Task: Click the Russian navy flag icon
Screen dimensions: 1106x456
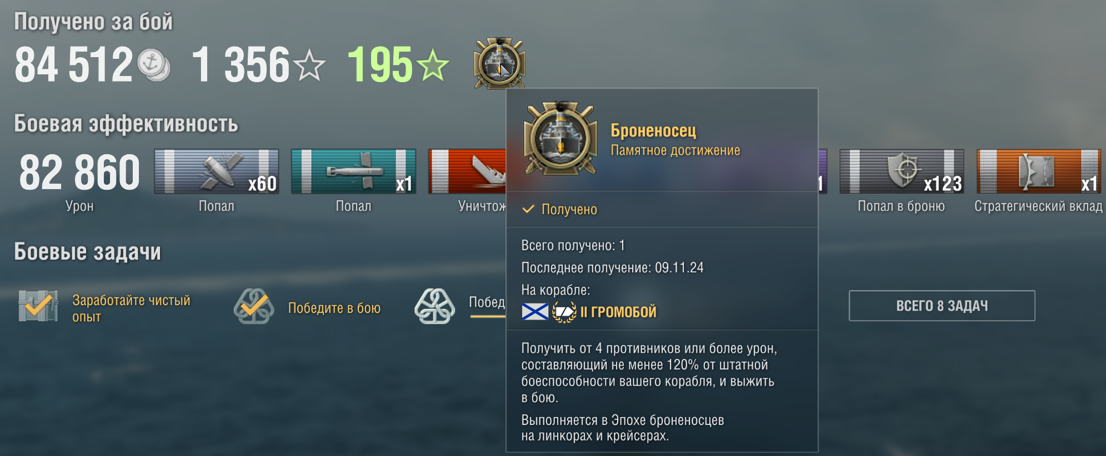Action: pos(535,312)
